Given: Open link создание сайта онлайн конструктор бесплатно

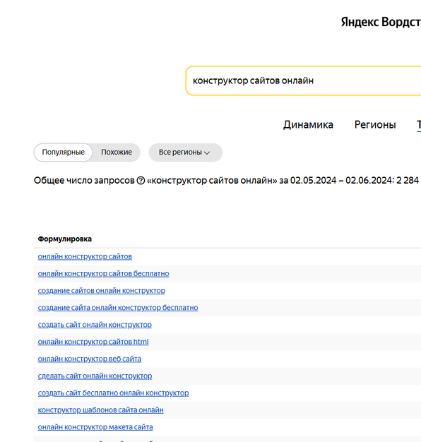Looking at the screenshot, I should tap(118, 308).
